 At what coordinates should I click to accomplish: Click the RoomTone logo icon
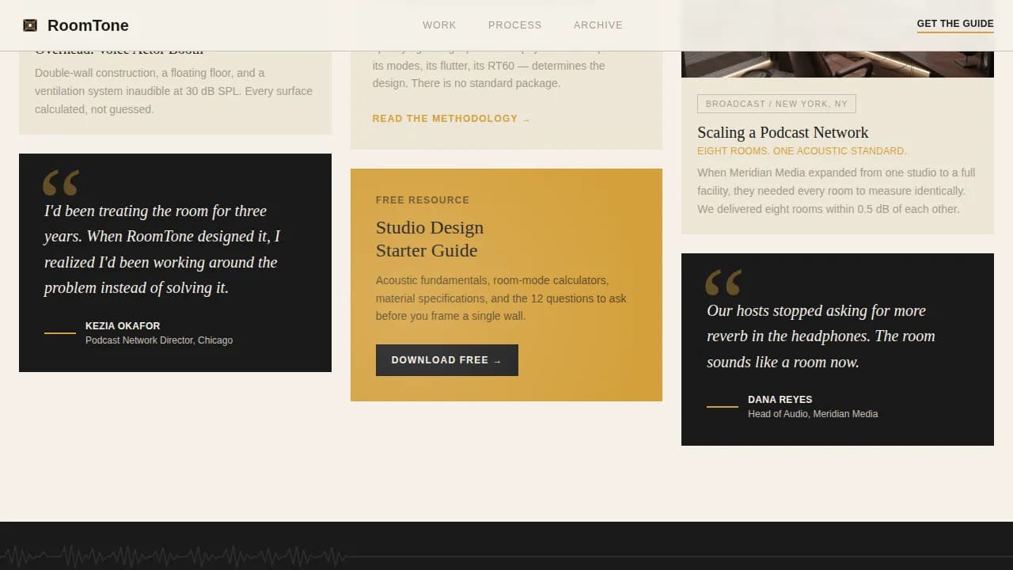30,25
